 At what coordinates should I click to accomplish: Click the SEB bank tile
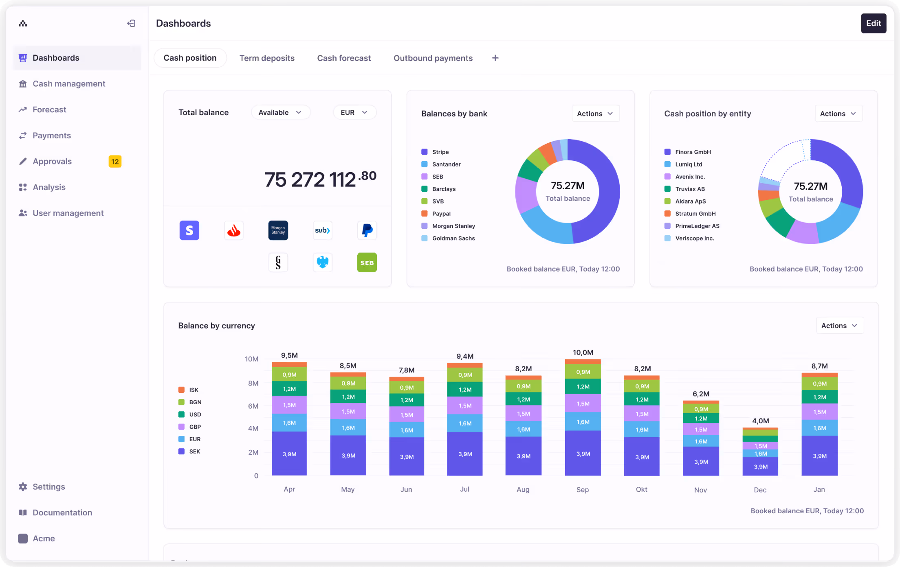pos(367,263)
